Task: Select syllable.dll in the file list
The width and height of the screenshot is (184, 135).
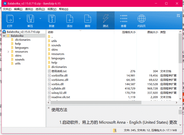Action: [x=58, y=89]
